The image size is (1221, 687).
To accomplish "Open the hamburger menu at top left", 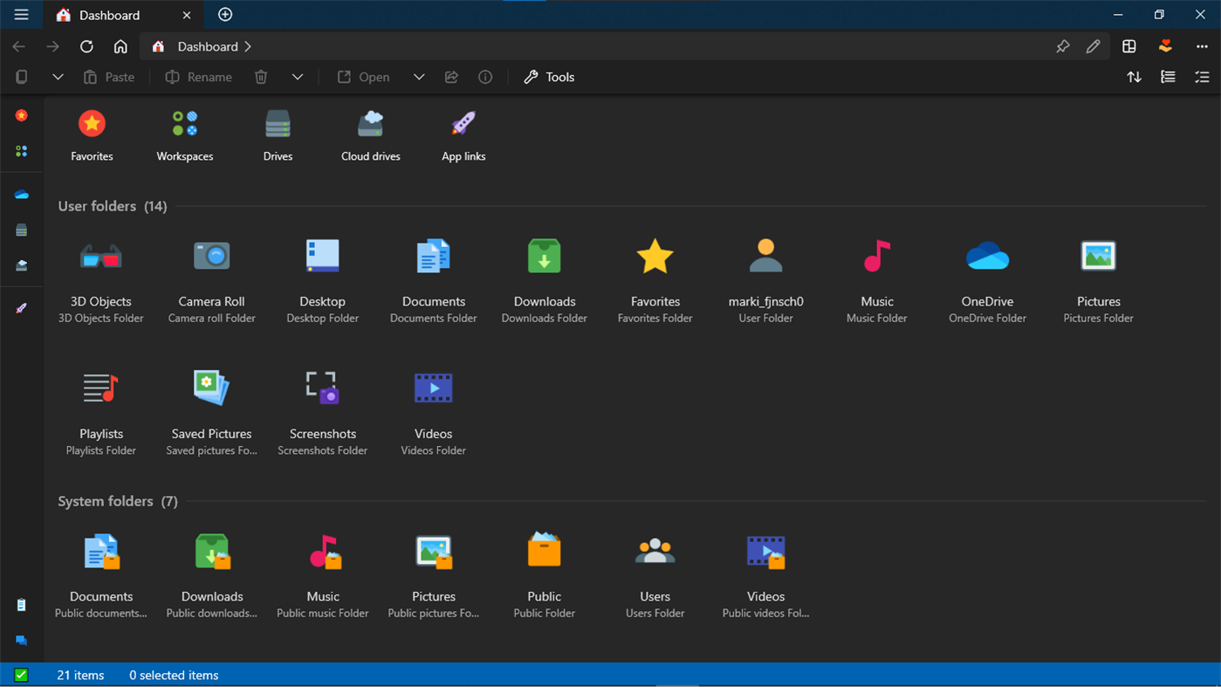I will click(21, 15).
